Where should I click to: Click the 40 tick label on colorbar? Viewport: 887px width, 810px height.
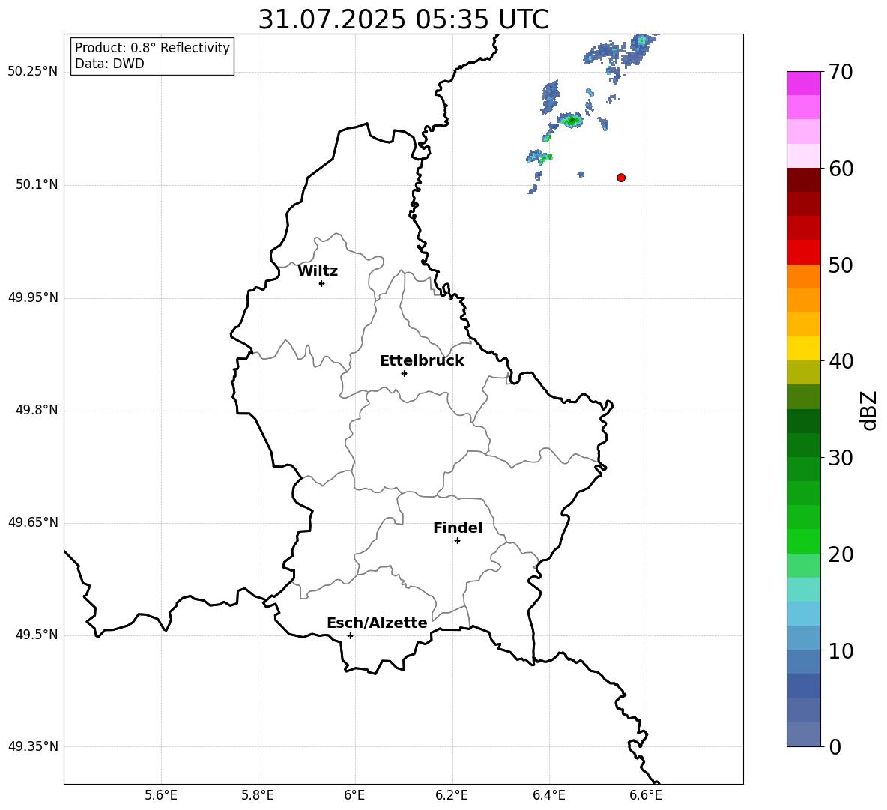(841, 361)
